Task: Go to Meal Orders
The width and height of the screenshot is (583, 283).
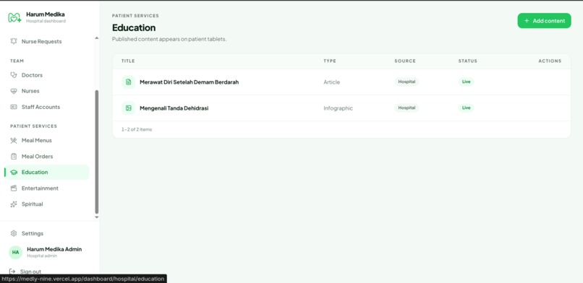Action: (48, 156)
